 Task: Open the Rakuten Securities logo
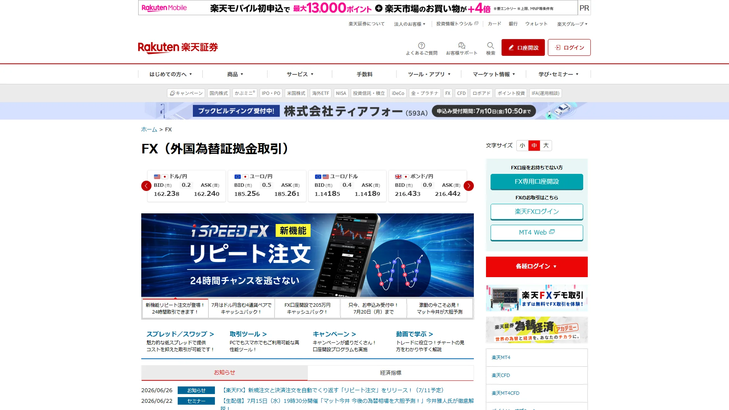point(178,47)
